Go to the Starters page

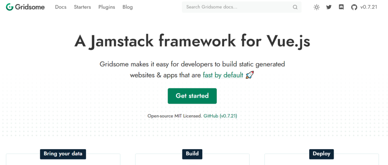82,7
